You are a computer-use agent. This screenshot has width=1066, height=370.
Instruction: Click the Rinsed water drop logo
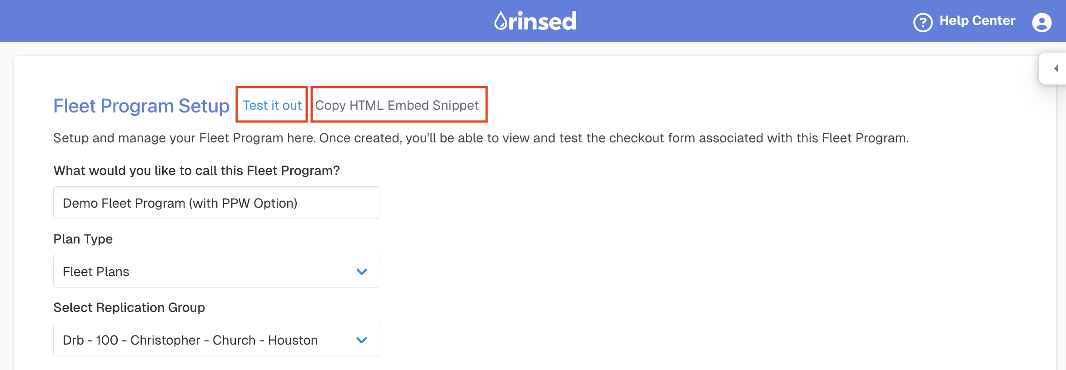(500, 20)
